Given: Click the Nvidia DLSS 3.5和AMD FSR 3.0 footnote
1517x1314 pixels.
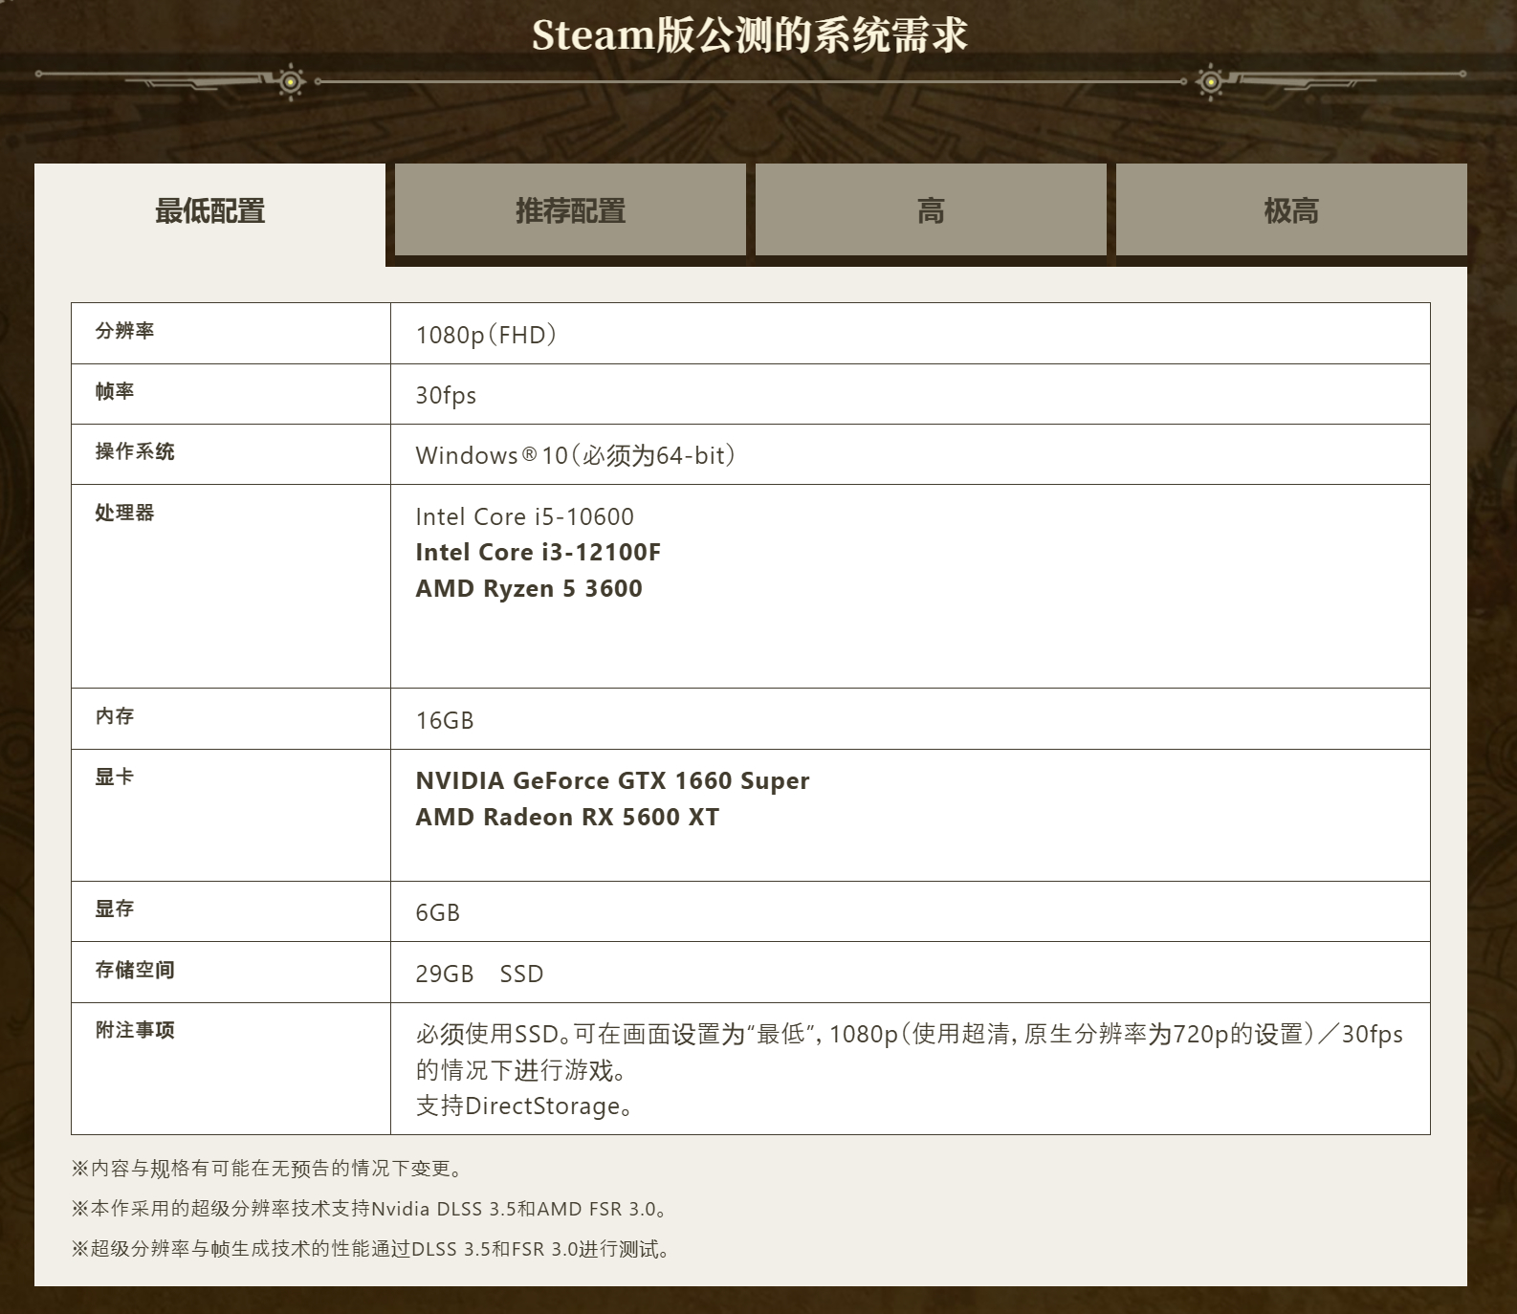Looking at the screenshot, I should pos(371,1209).
